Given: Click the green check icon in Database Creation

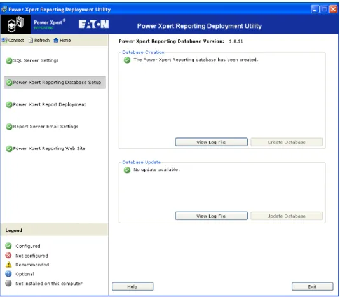Looking at the screenshot, I should click(127, 60).
